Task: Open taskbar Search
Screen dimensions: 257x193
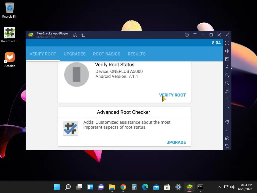Action: pos(68,187)
